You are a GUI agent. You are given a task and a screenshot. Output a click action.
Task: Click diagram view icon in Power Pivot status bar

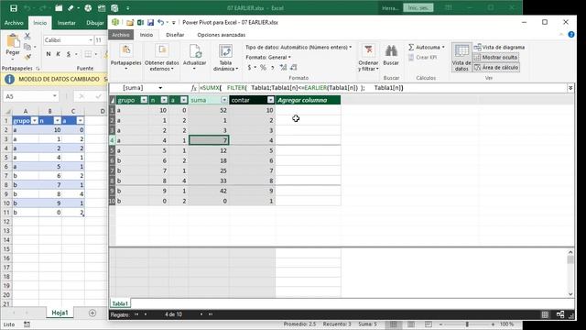[560, 314]
